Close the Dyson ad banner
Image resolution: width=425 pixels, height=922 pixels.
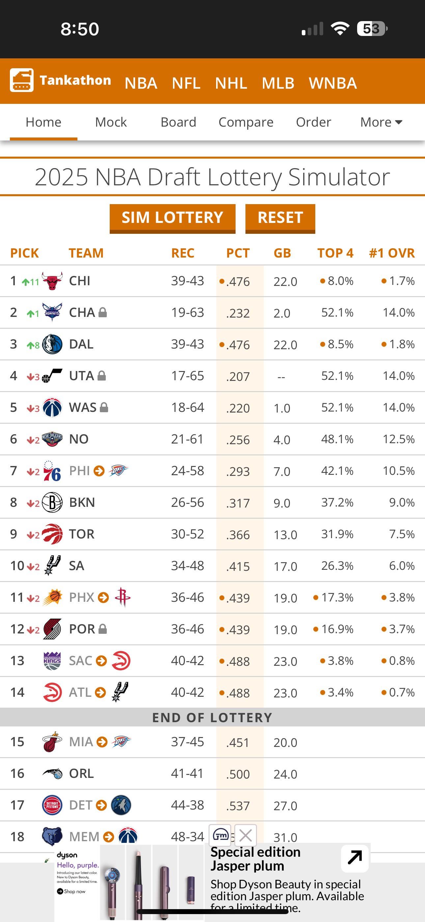(245, 836)
